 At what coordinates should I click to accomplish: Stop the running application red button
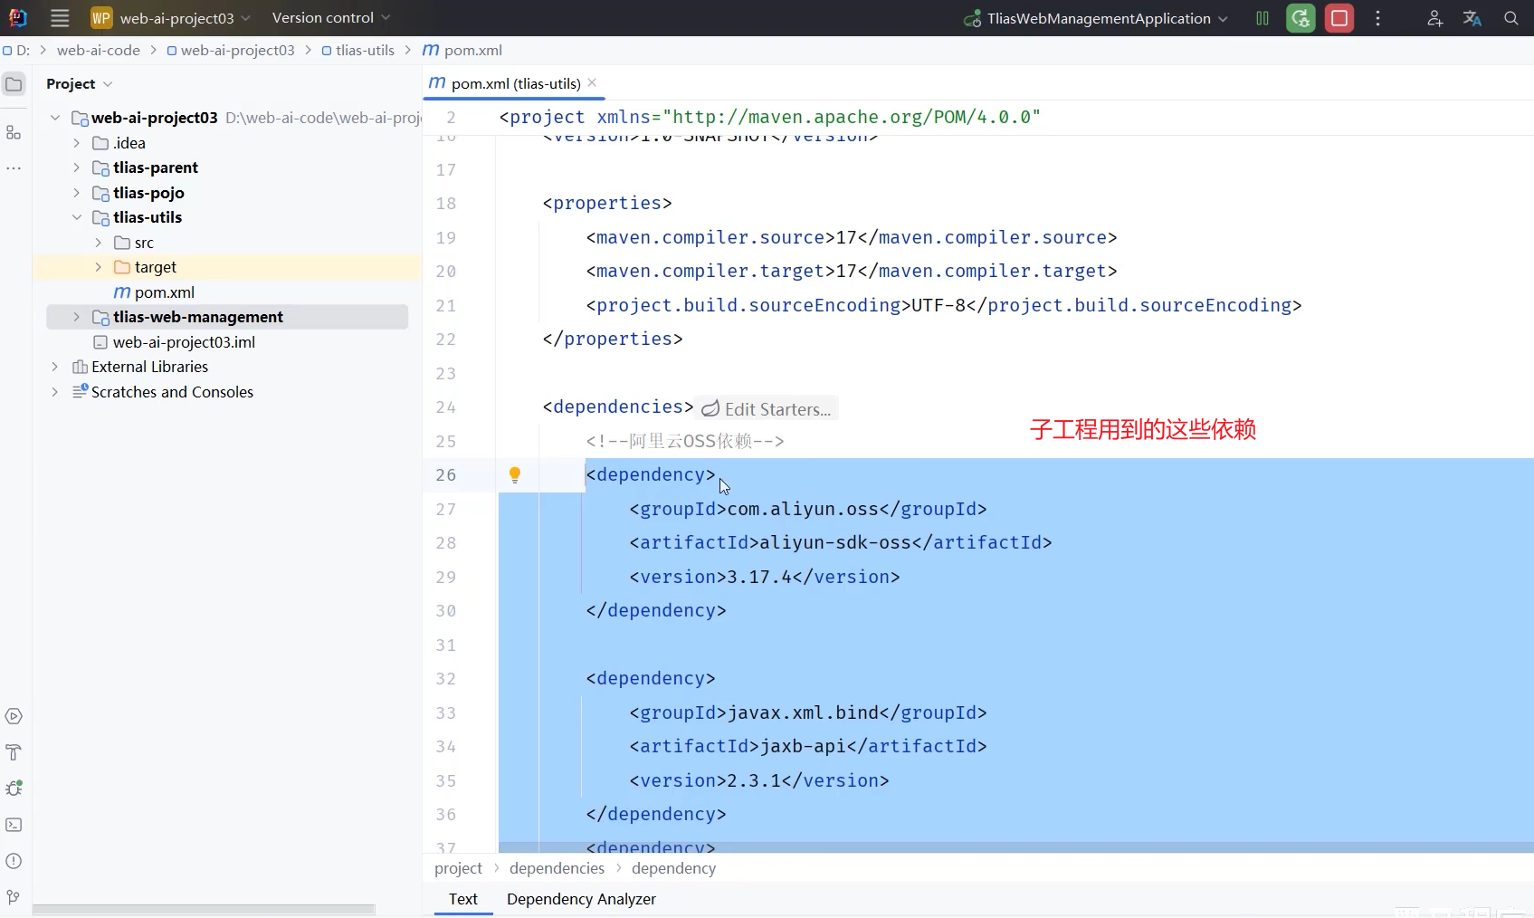click(1339, 18)
